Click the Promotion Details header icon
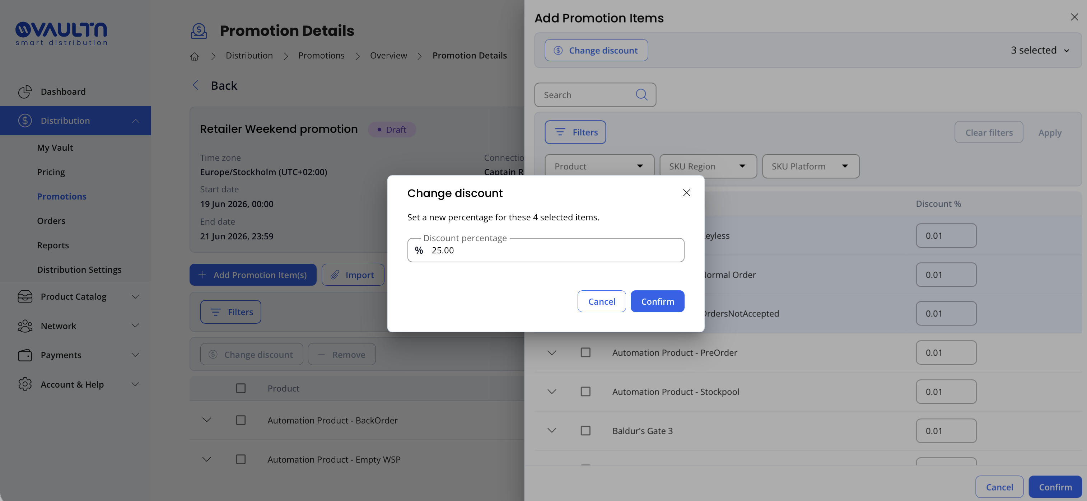1087x501 pixels. [x=199, y=31]
